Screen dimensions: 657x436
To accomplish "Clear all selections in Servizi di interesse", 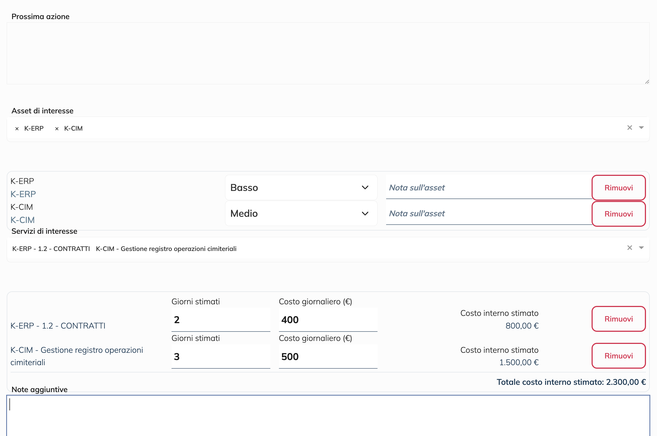I will point(630,248).
